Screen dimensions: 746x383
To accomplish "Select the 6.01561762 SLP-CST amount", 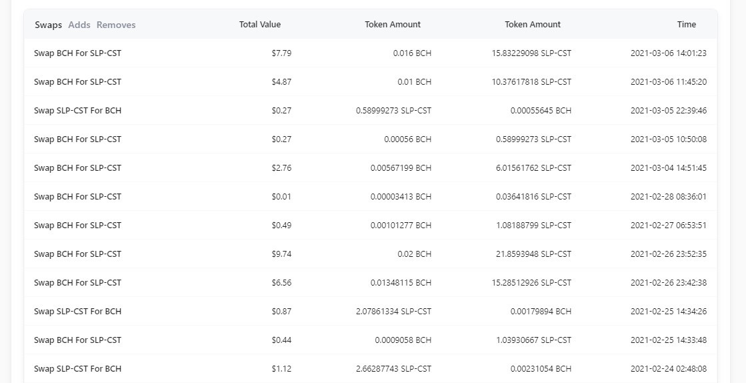I will pyautogui.click(x=533, y=167).
